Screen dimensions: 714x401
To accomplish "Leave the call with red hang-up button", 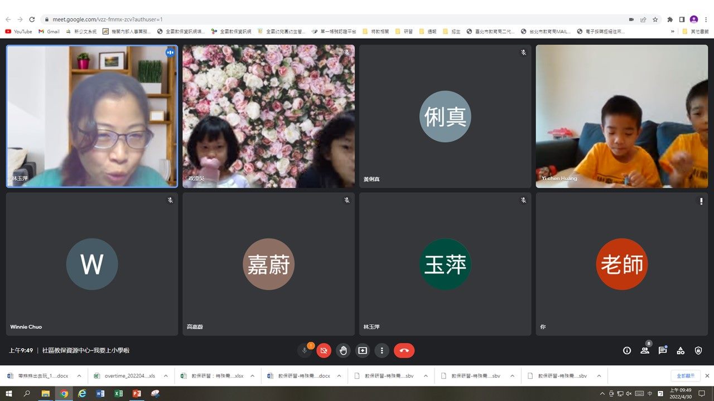I will (404, 350).
